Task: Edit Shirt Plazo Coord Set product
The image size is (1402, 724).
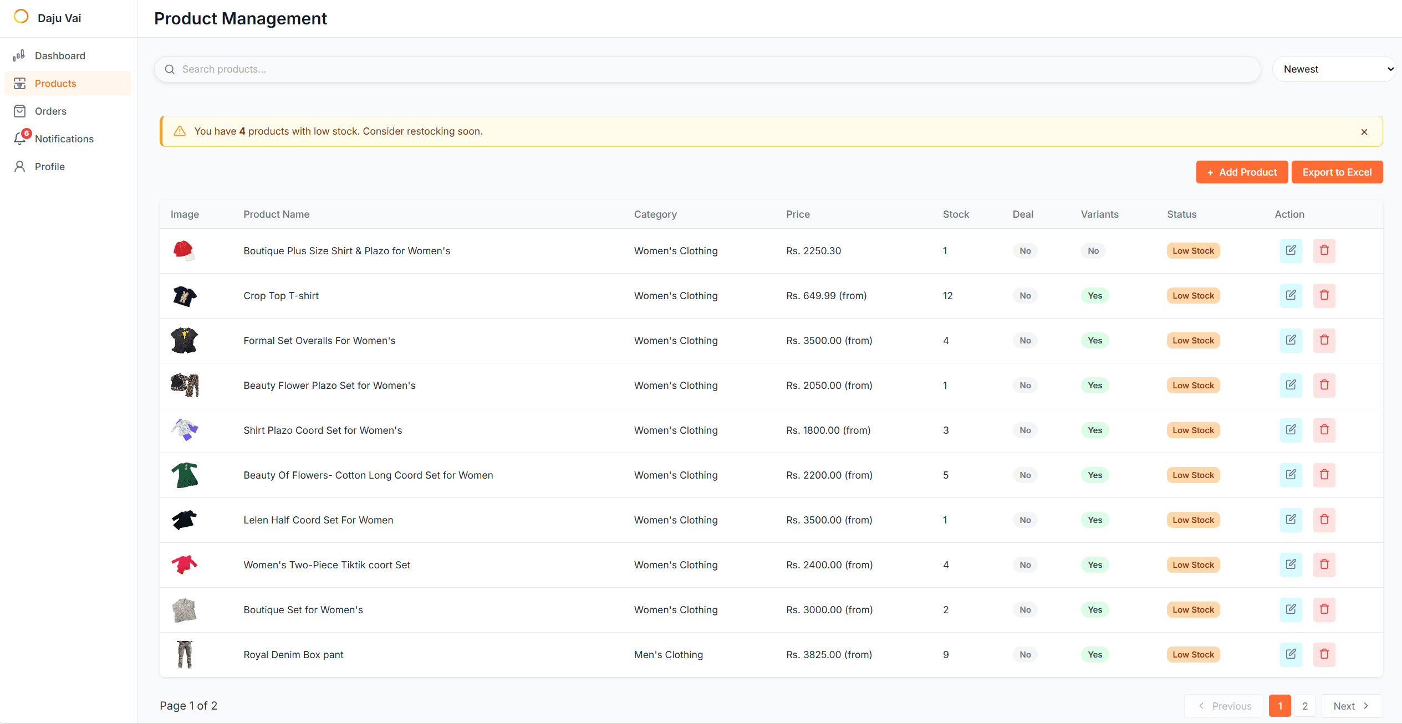Action: pos(1291,430)
